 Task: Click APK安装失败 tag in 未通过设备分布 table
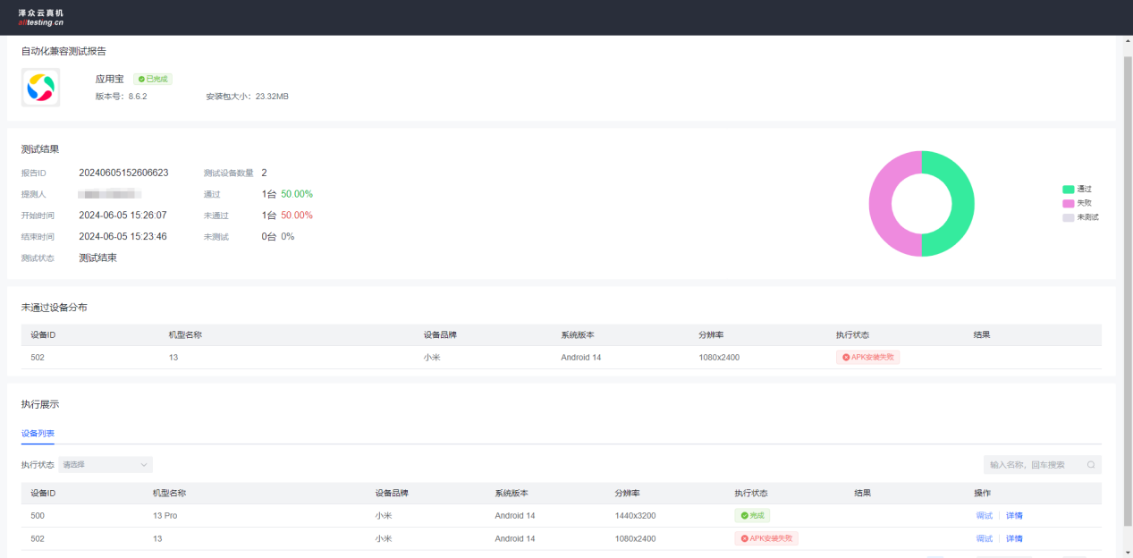[867, 358]
